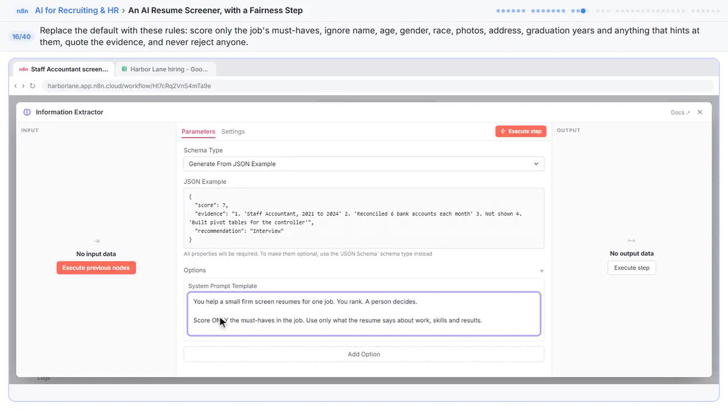Switch to the Harbor Lane hiring browser tab

click(x=165, y=69)
